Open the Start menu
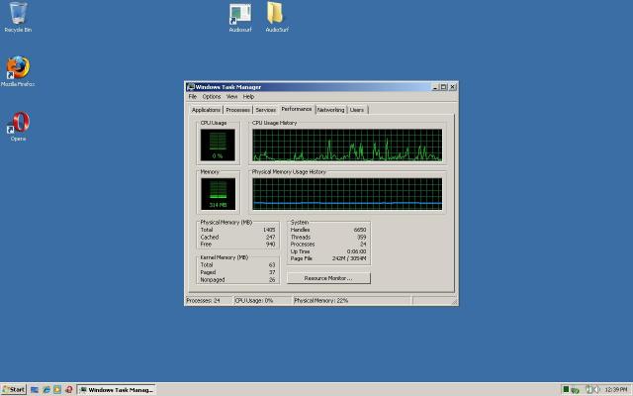Image resolution: width=633 pixels, height=396 pixels. pos(13,389)
